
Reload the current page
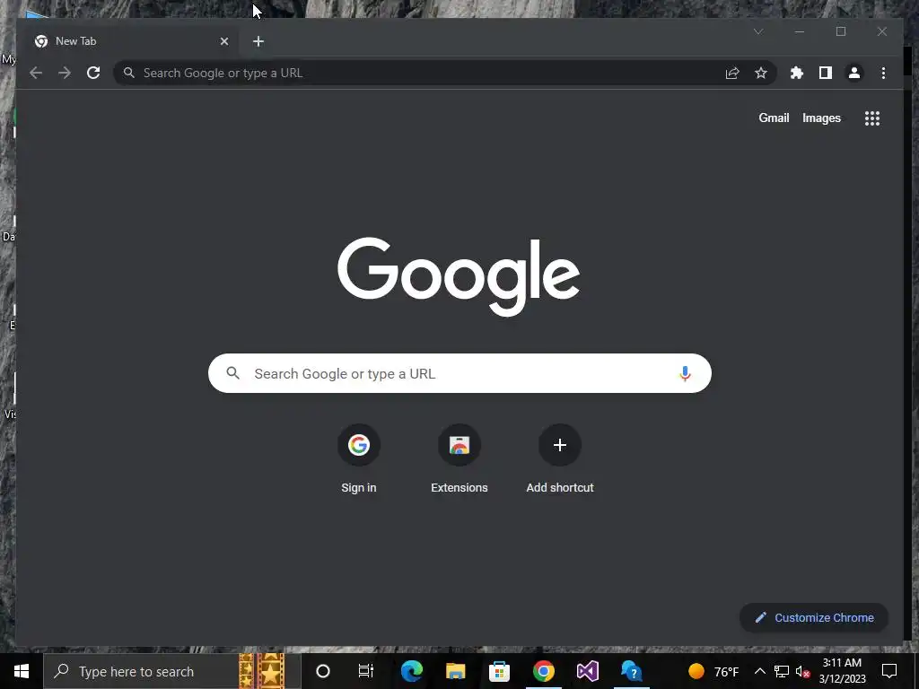[x=93, y=73]
